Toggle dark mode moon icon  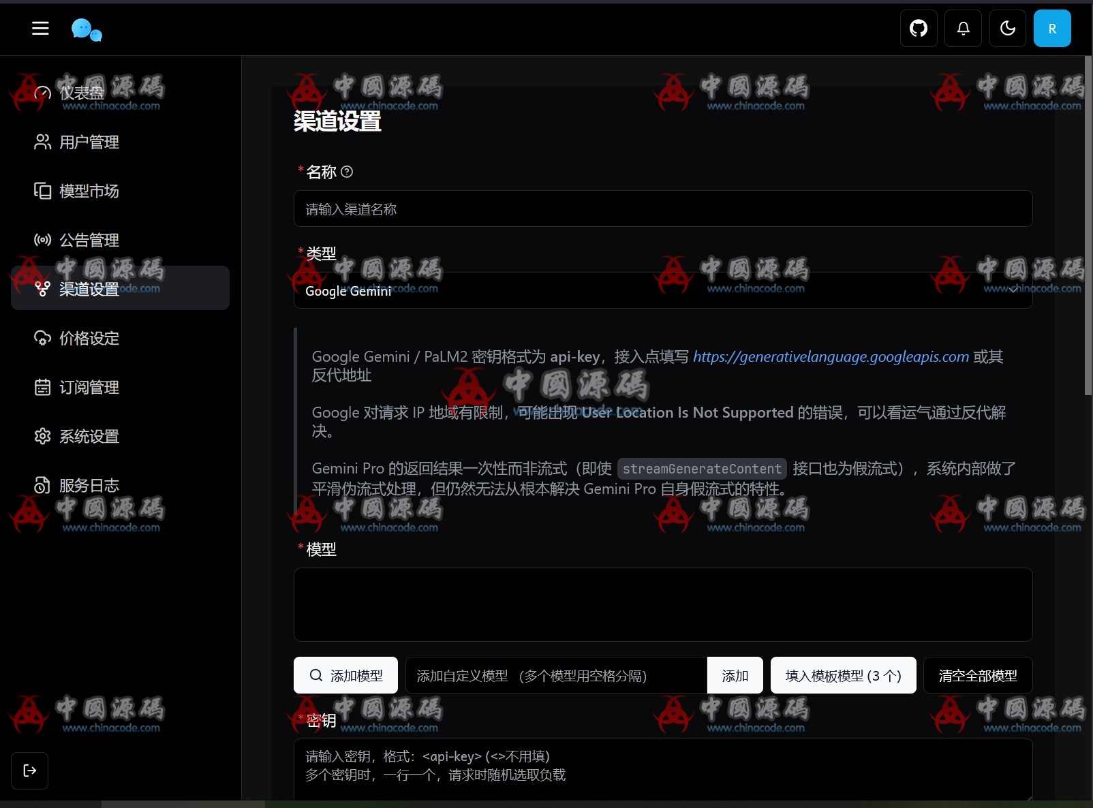(x=1007, y=28)
